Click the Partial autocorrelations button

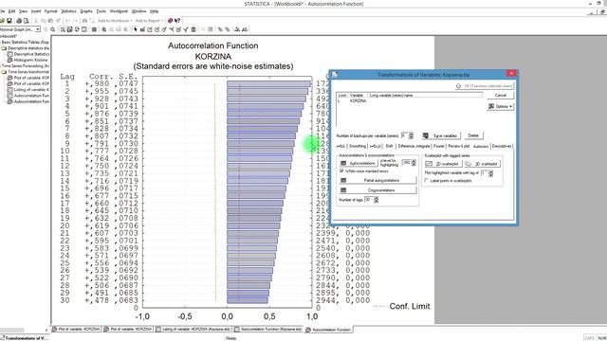(377, 180)
